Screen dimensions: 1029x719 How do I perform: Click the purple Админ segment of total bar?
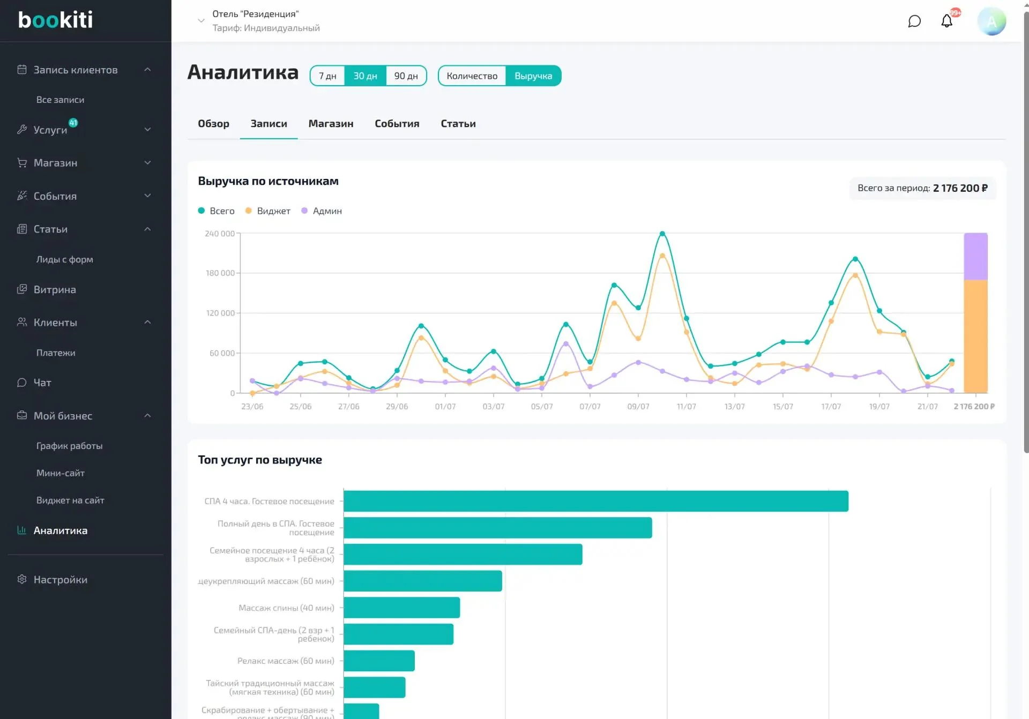[975, 257]
